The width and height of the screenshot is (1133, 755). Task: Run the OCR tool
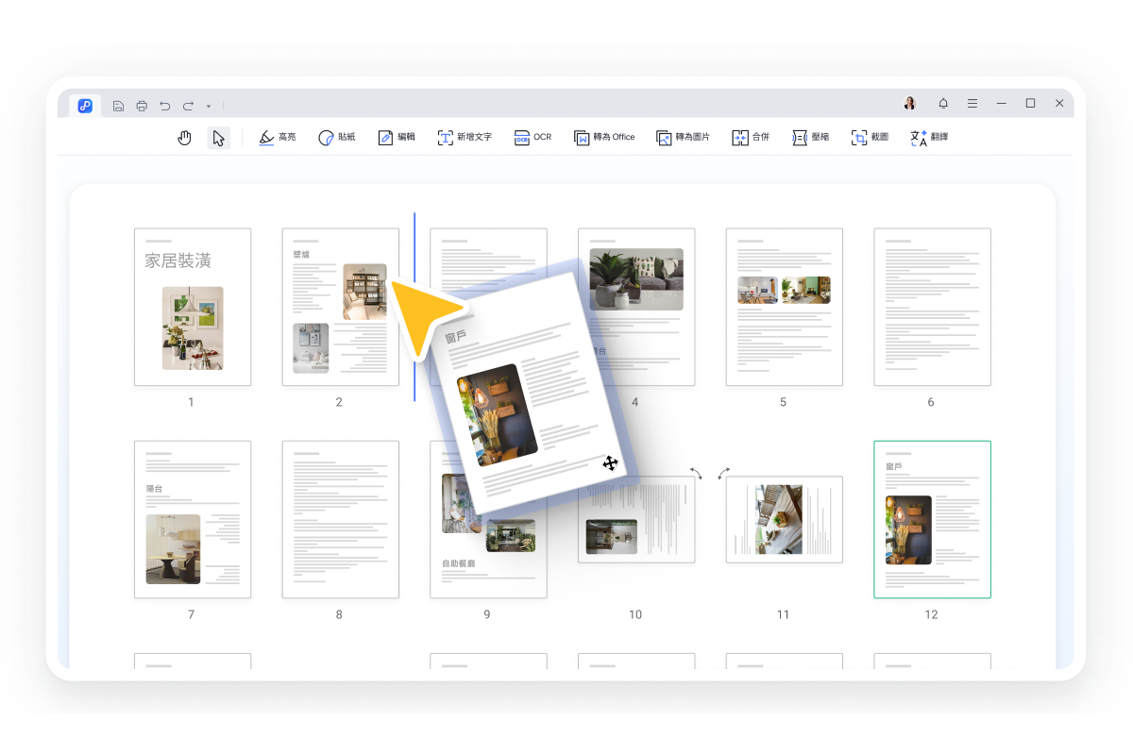point(533,138)
